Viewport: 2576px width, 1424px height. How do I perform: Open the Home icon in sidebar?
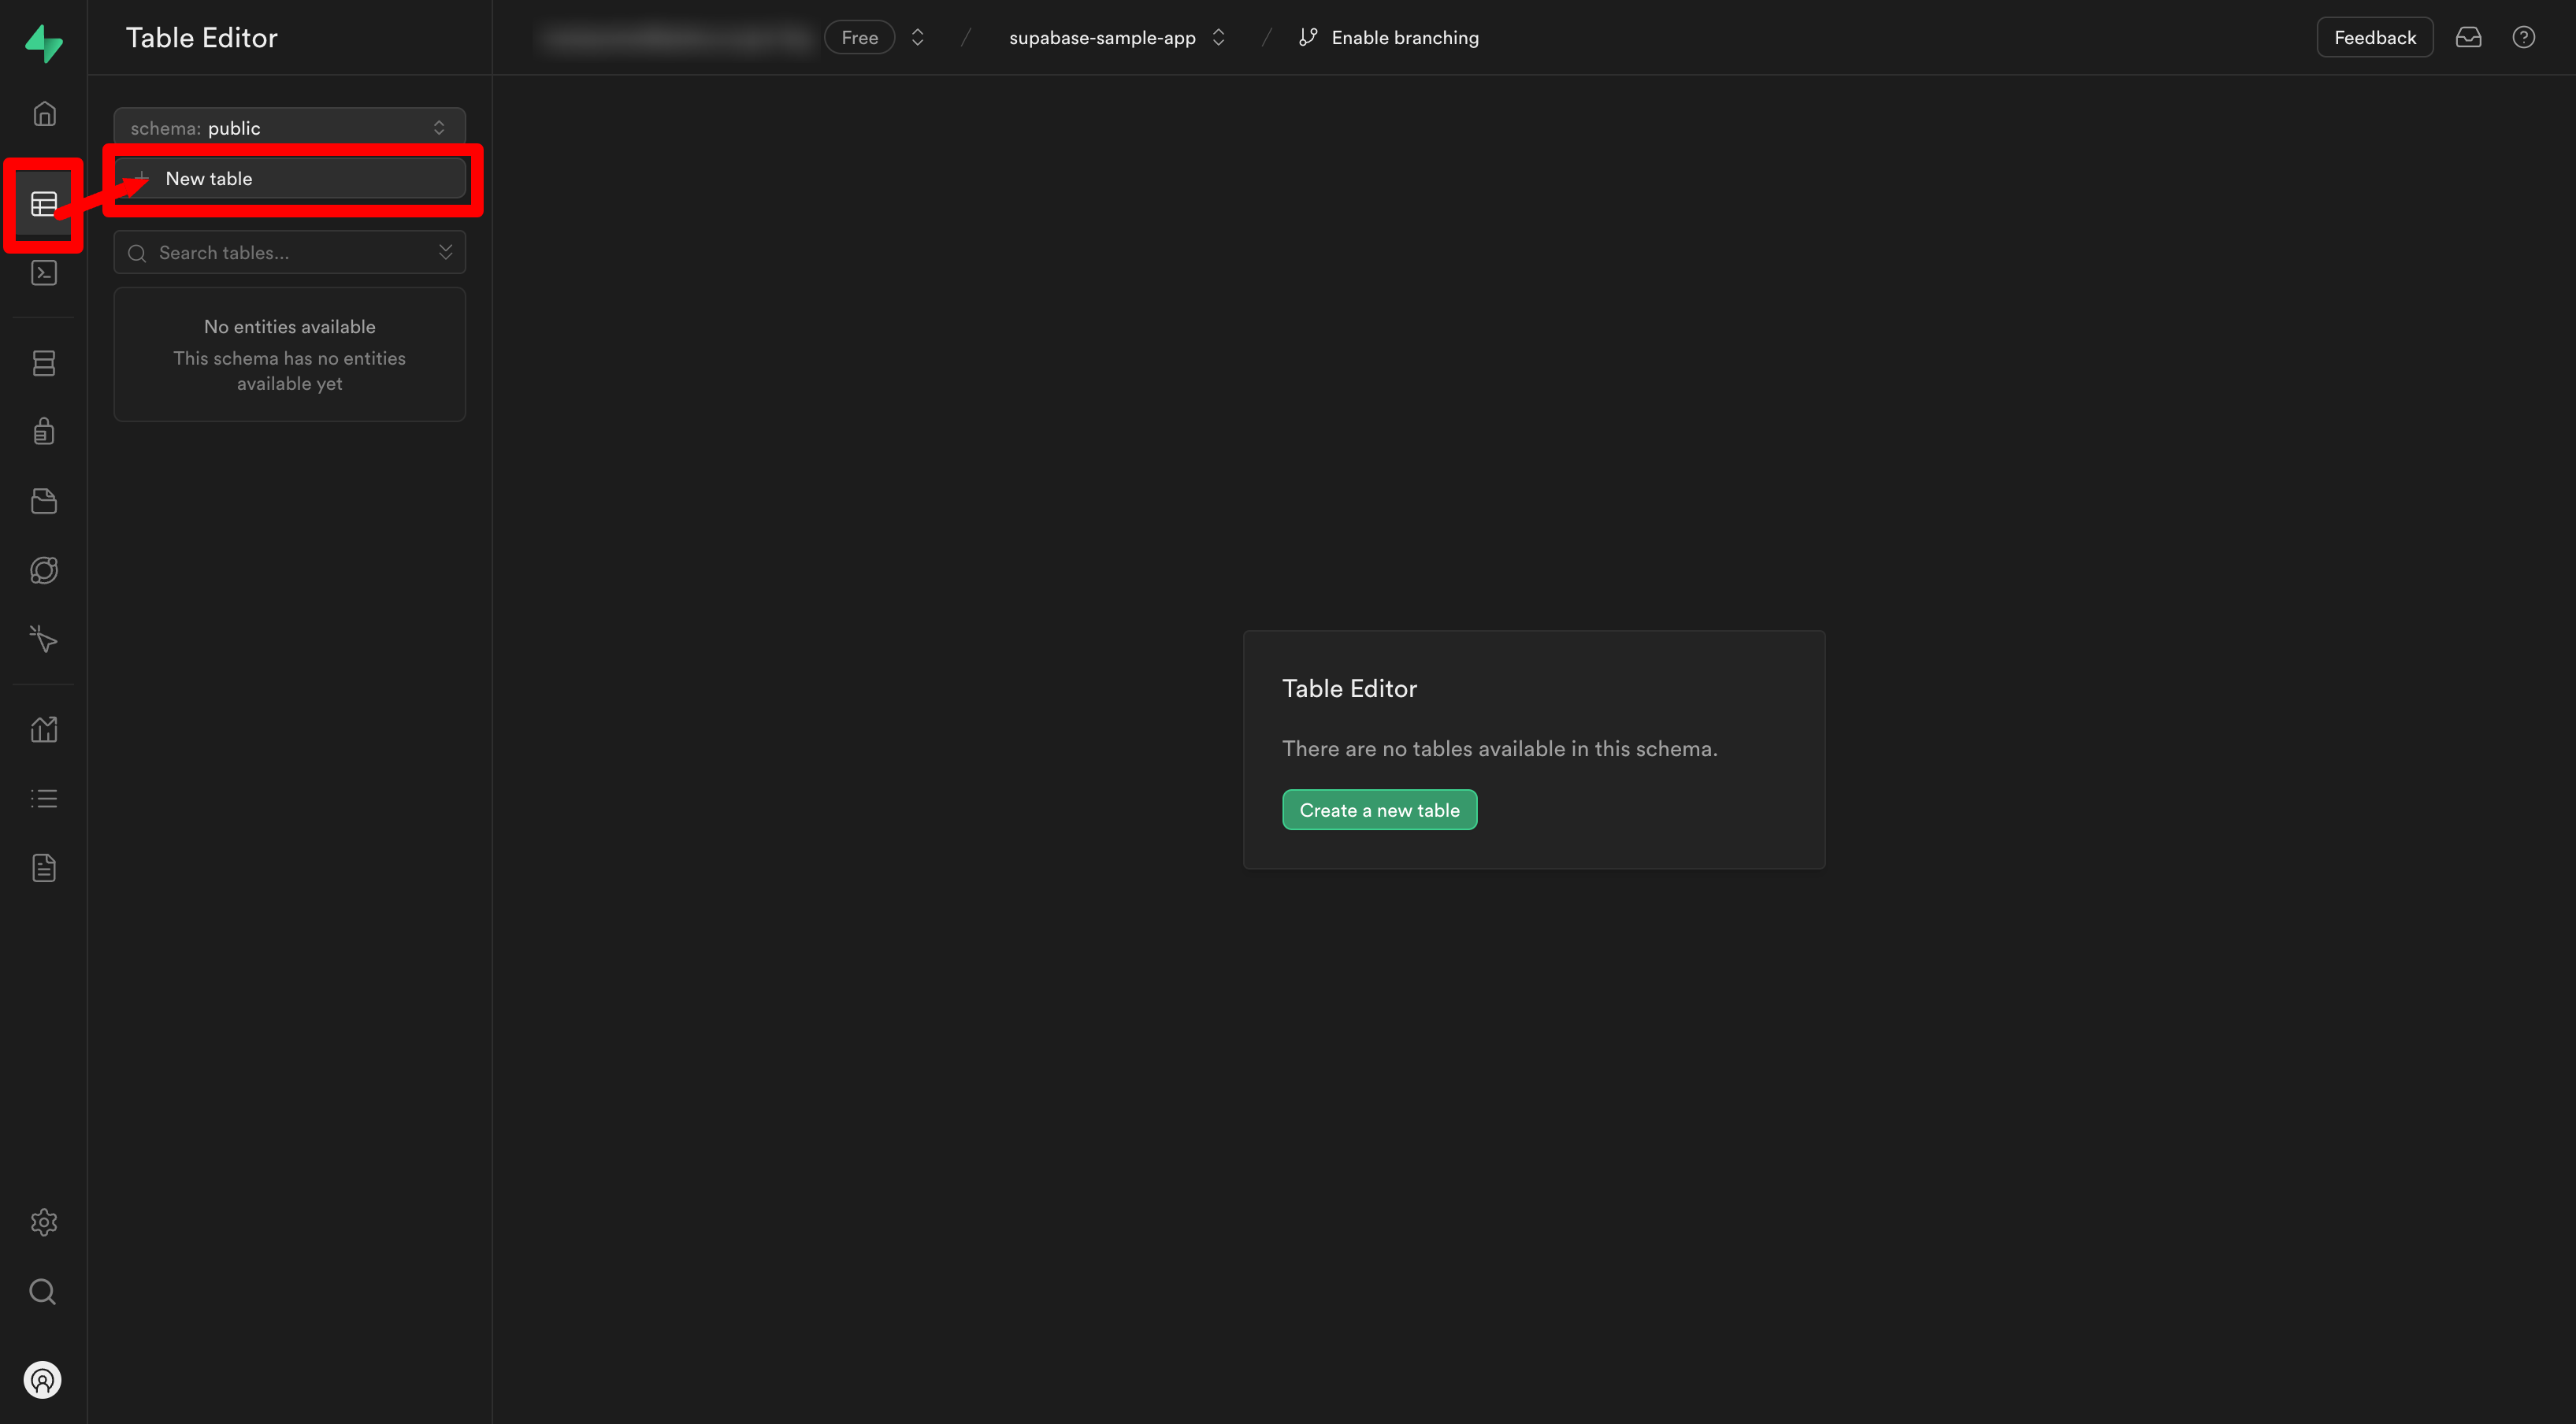(44, 114)
